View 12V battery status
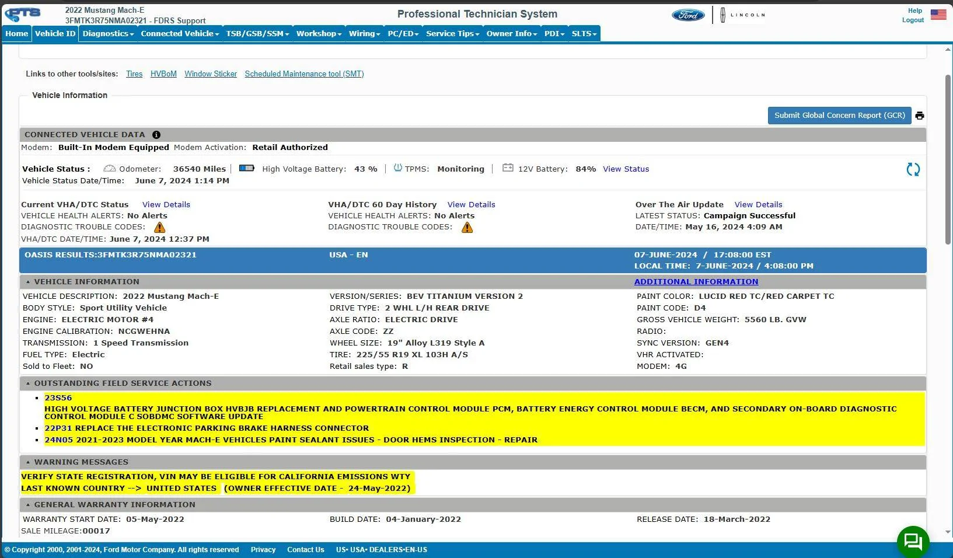The height and width of the screenshot is (558, 953). pos(626,169)
